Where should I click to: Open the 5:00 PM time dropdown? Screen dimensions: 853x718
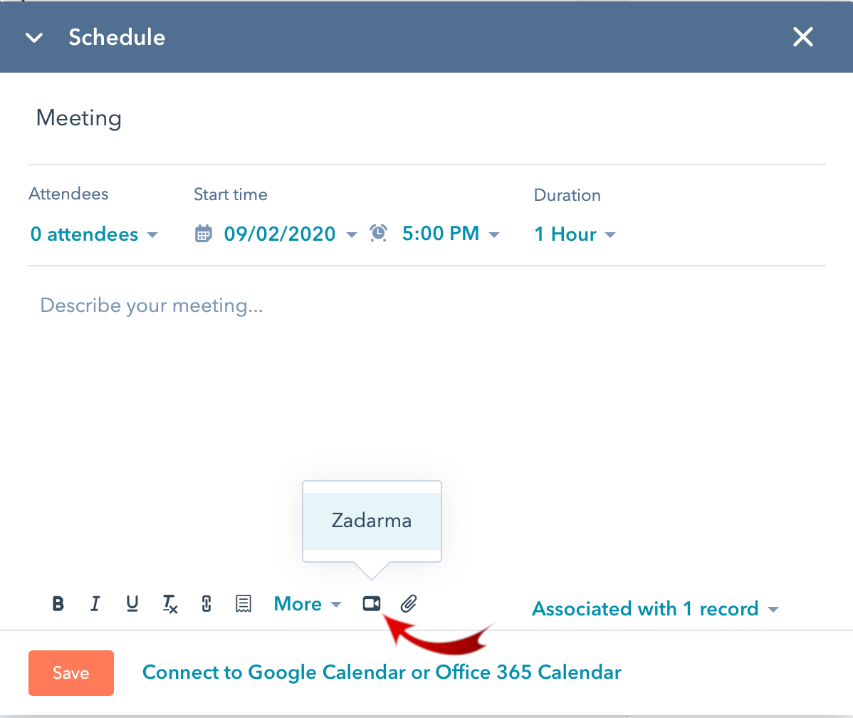point(451,234)
